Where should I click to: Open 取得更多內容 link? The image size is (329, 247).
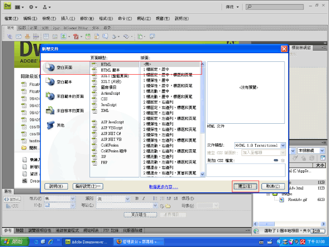click(163, 187)
